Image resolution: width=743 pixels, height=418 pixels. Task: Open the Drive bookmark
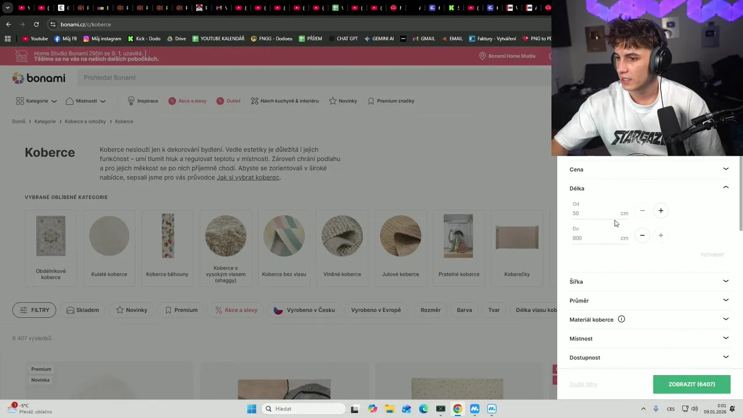coord(176,39)
